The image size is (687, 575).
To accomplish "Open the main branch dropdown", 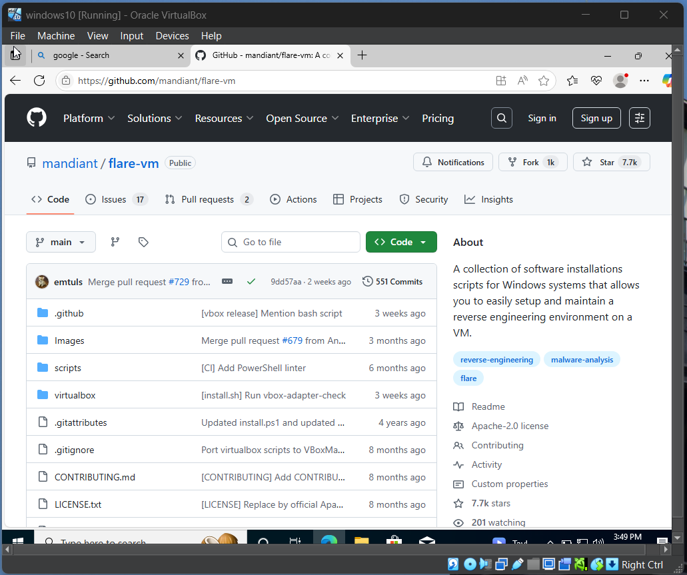I will click(61, 242).
